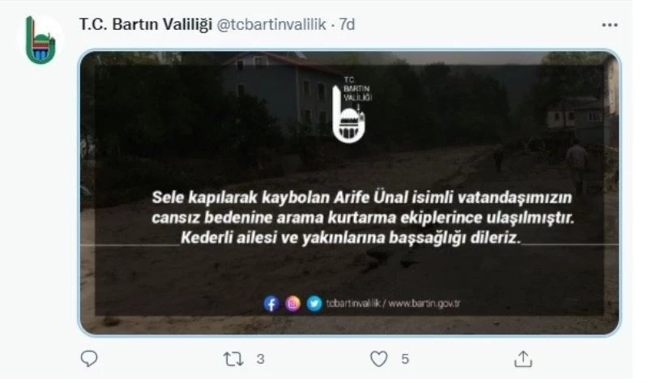The height and width of the screenshot is (383, 648).
Task: View the like count of 5
Action: pos(405,359)
